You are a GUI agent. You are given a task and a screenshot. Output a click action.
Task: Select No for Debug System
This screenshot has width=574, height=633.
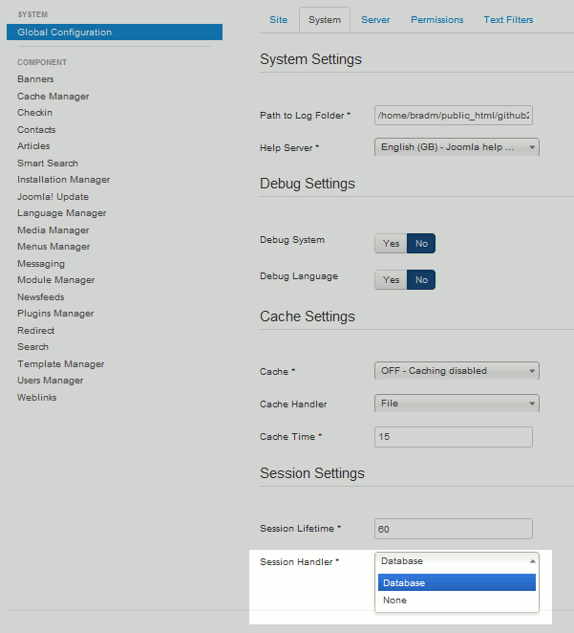[421, 244]
